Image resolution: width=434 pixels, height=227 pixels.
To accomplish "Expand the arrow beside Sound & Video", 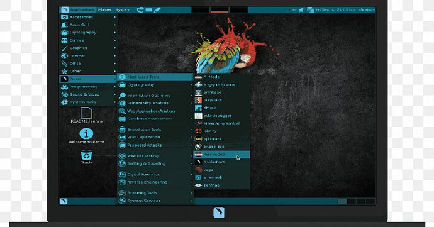I will (x=115, y=95).
